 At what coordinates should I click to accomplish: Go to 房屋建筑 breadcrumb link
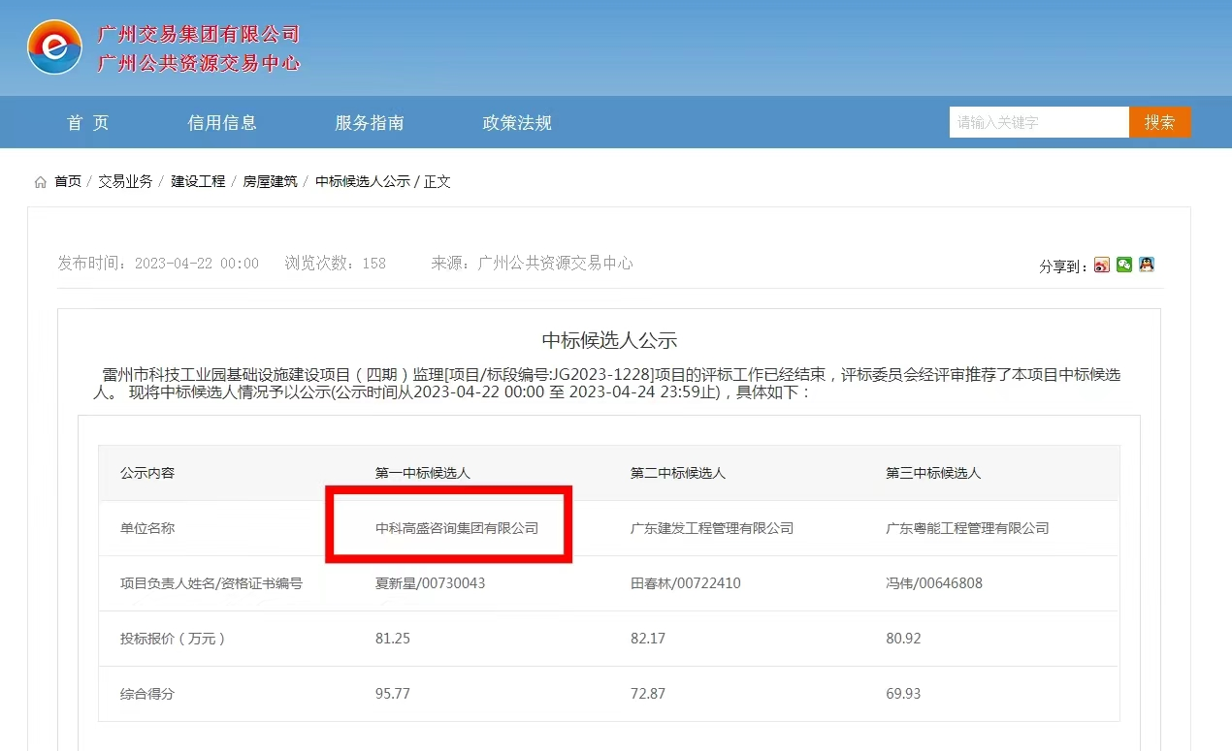270,181
